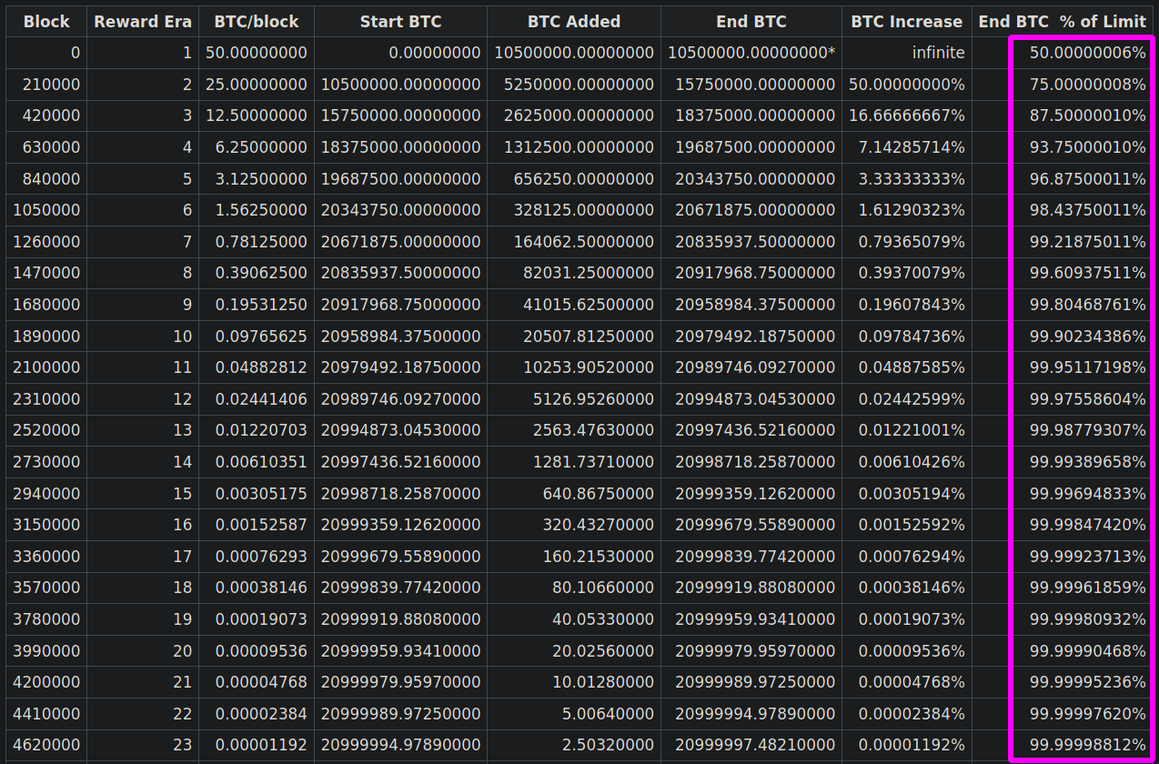This screenshot has height=764, width=1159.
Task: Select block number 4620000 cell
Action: pos(46,745)
